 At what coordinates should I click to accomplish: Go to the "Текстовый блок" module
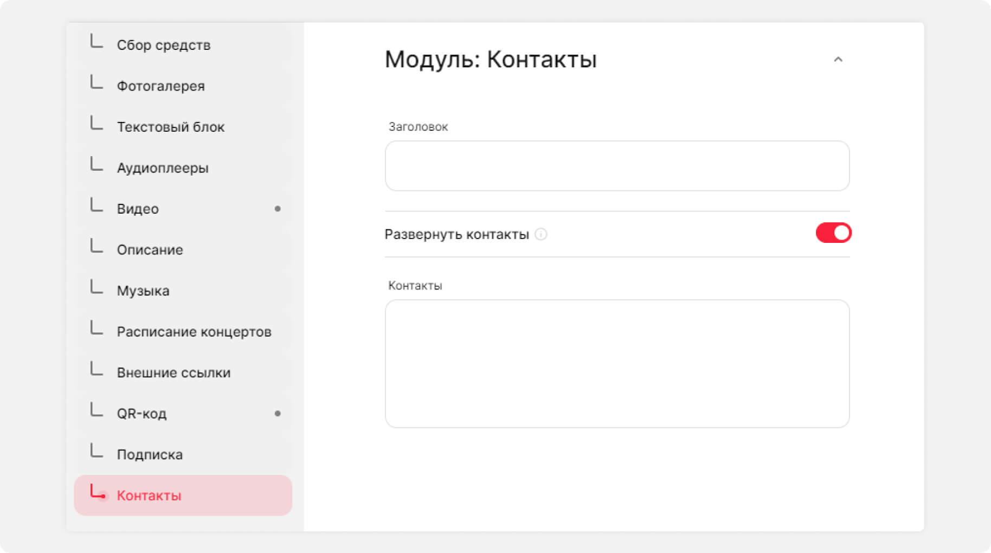170,127
